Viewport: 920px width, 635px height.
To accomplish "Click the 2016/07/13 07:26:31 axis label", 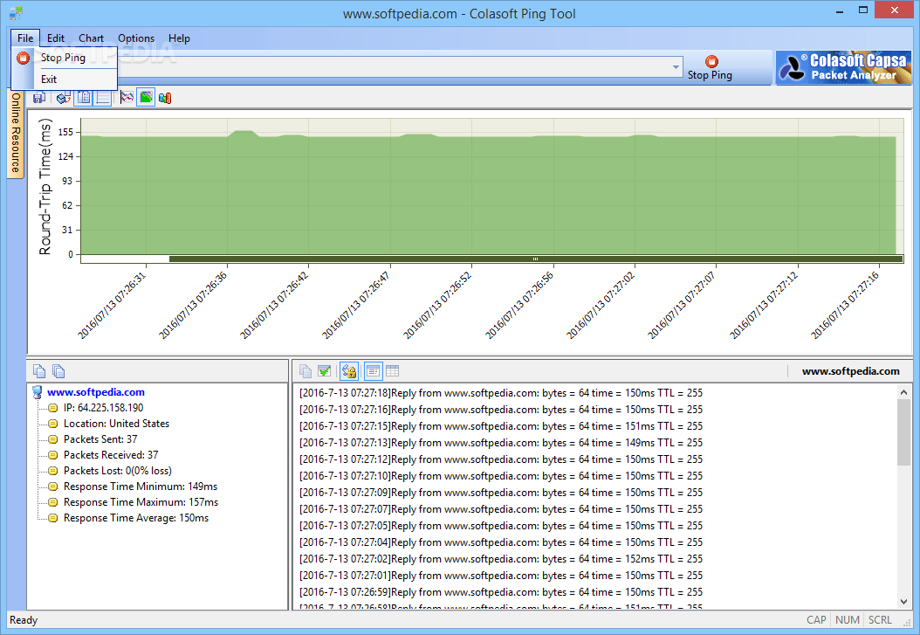I will 112,305.
